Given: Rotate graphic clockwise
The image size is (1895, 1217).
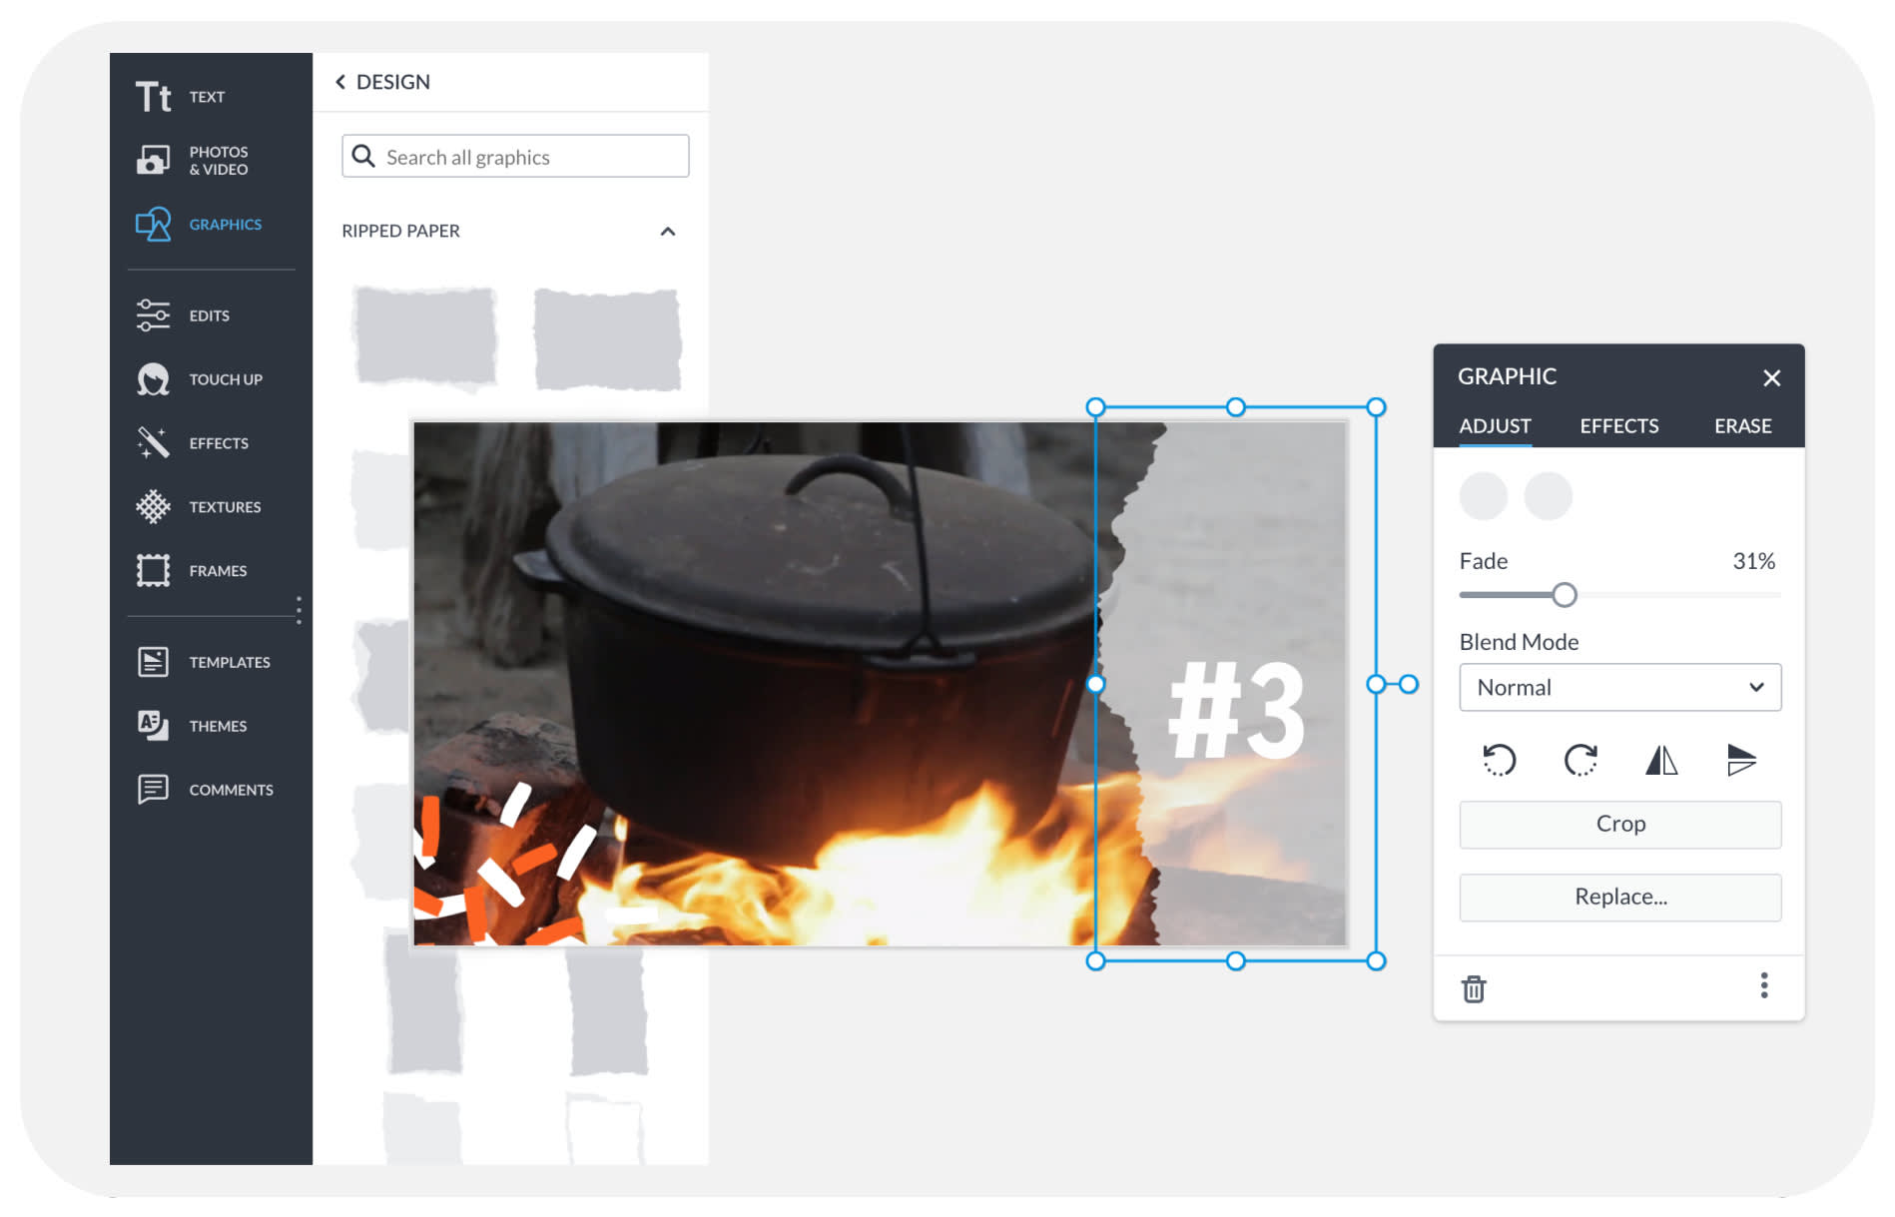Looking at the screenshot, I should 1579,760.
